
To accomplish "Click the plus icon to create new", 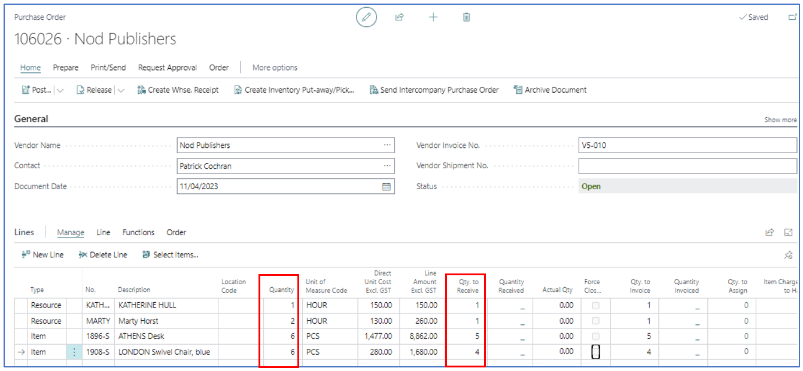I will (x=433, y=17).
